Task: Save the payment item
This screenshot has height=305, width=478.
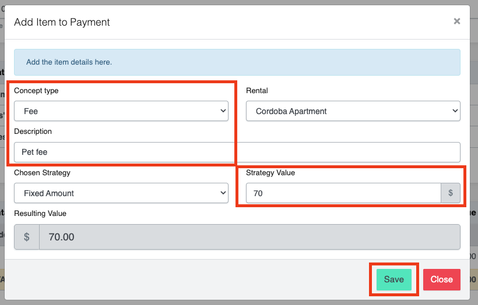Action: (x=393, y=279)
